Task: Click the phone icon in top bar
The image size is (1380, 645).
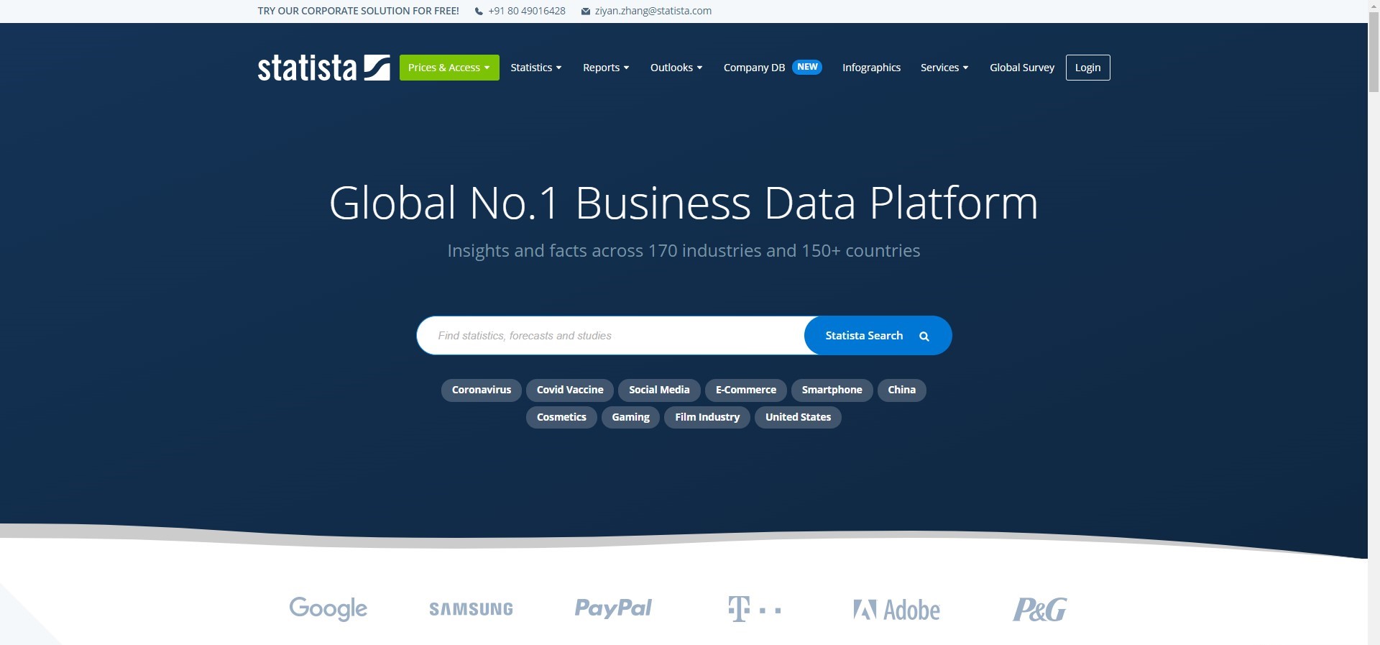Action: 479,12
